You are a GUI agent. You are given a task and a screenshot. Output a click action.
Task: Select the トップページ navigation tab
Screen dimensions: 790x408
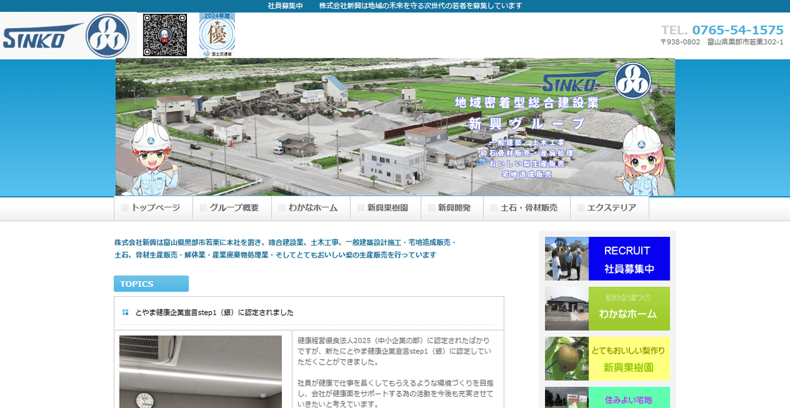(x=151, y=207)
